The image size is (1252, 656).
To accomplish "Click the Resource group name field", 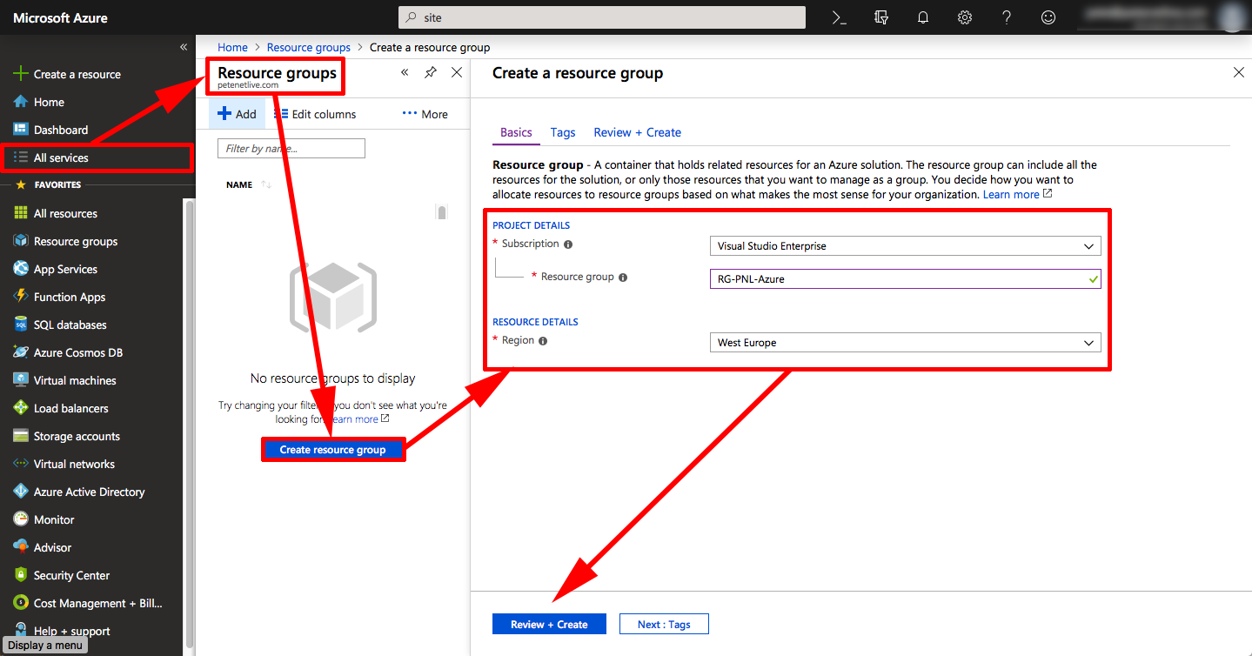I will (906, 279).
